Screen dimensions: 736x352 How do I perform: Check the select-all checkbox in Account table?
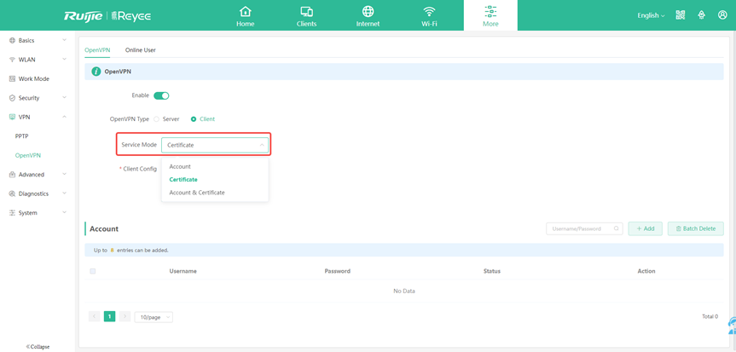[x=93, y=271]
